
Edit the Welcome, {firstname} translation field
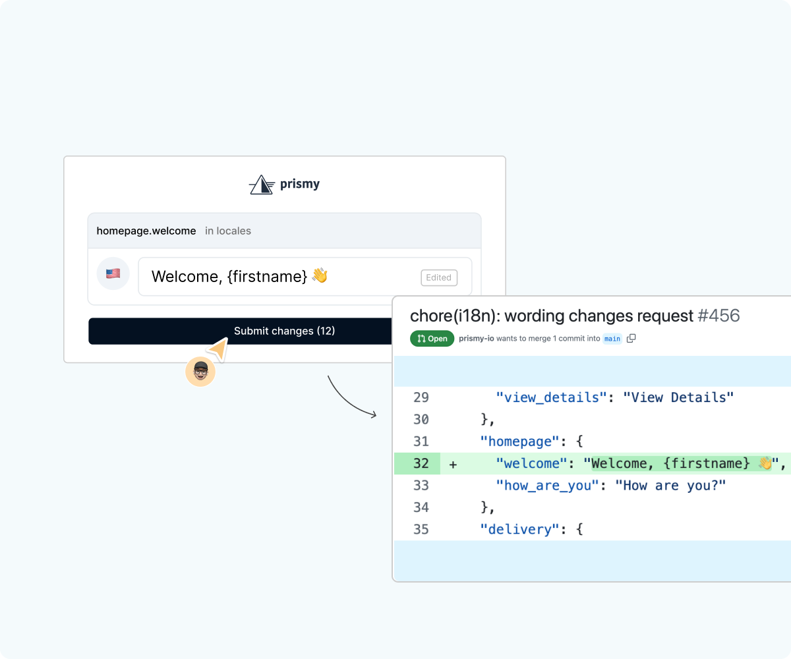[x=305, y=277]
